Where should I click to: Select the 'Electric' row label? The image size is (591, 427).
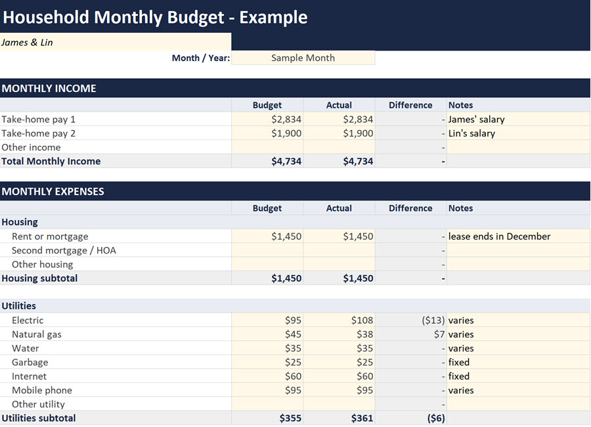pos(28,321)
